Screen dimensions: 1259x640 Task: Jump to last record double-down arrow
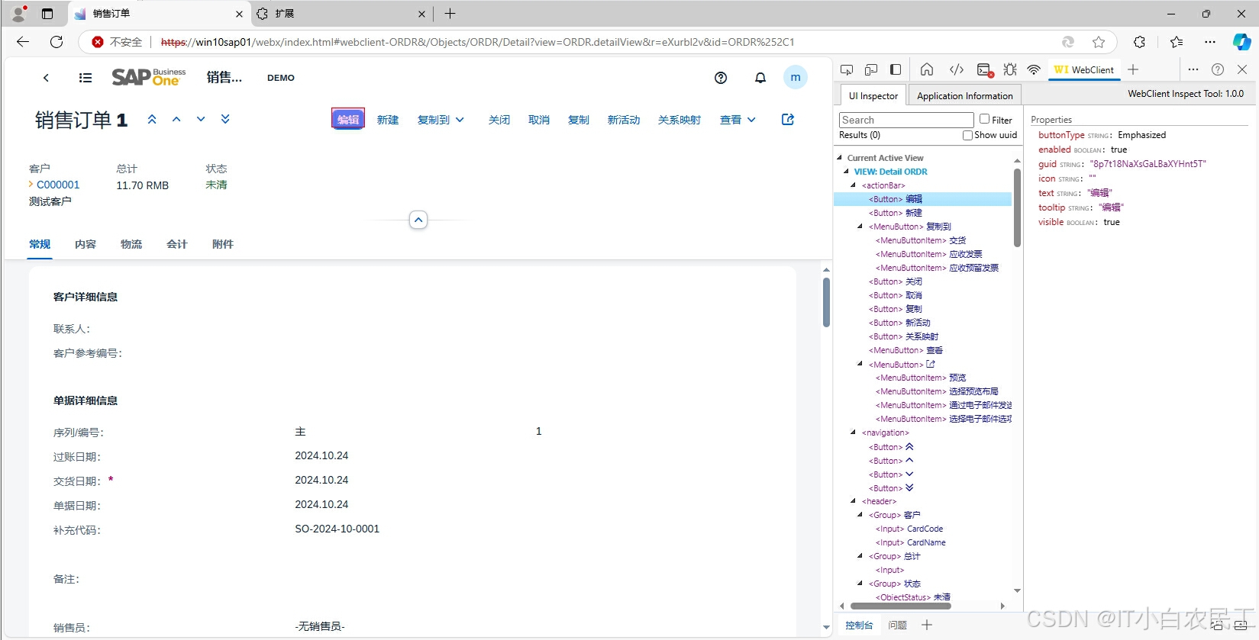click(x=225, y=119)
